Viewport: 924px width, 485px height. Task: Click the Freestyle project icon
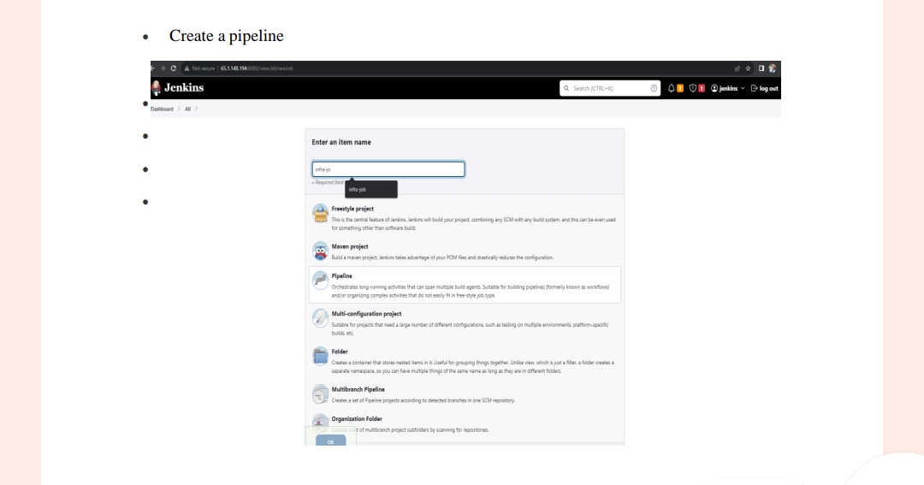pyautogui.click(x=320, y=213)
